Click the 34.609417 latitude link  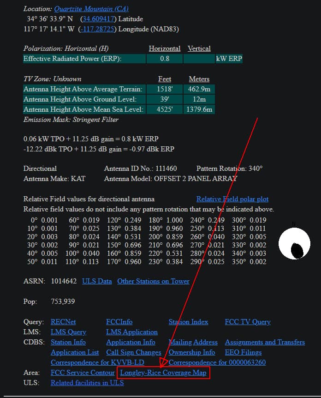point(98,19)
